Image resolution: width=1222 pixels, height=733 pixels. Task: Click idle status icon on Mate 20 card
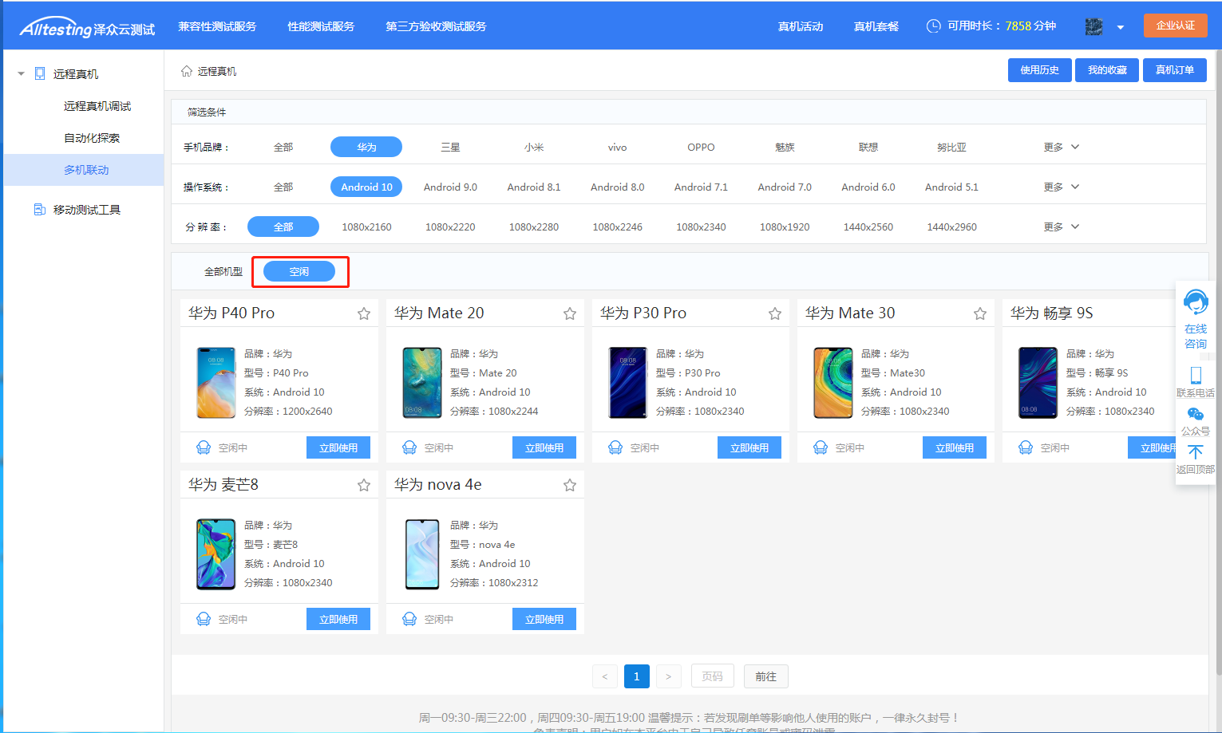click(409, 447)
